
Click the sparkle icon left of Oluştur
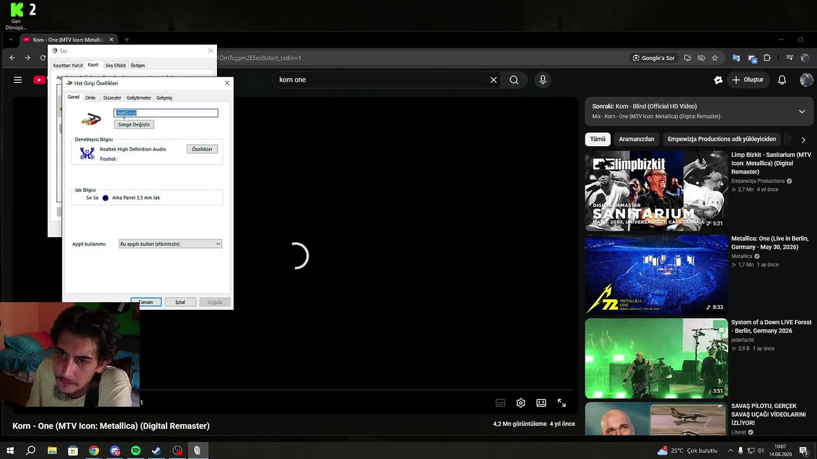[x=718, y=80]
